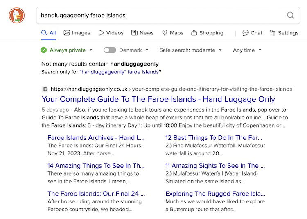Click the News newspaper icon
The width and height of the screenshot is (307, 219).
[x=134, y=33]
